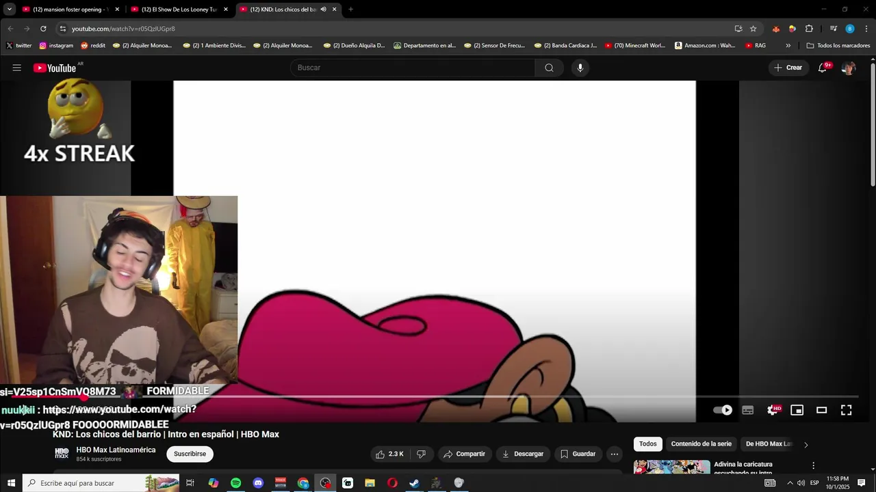Reload the current page
The height and width of the screenshot is (492, 876).
(43, 29)
